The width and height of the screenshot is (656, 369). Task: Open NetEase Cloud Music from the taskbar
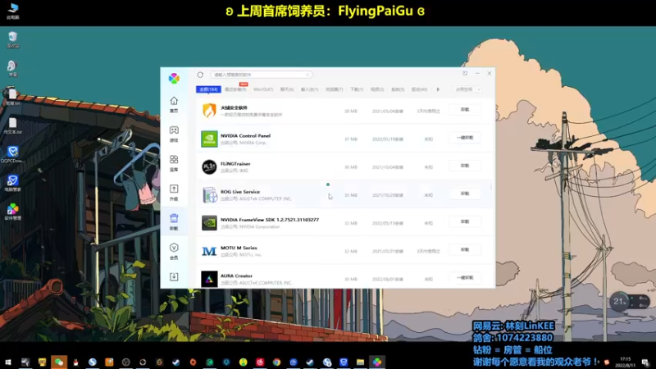tap(260, 362)
